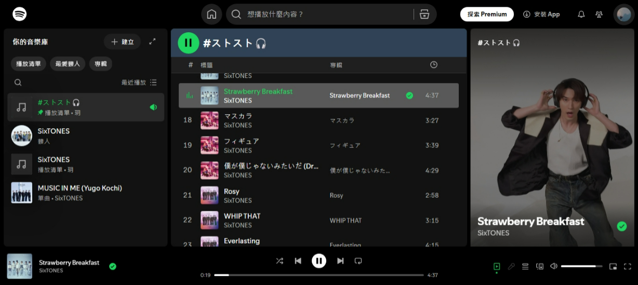Open the notifications bell
This screenshot has height=285, width=638.
coord(581,15)
